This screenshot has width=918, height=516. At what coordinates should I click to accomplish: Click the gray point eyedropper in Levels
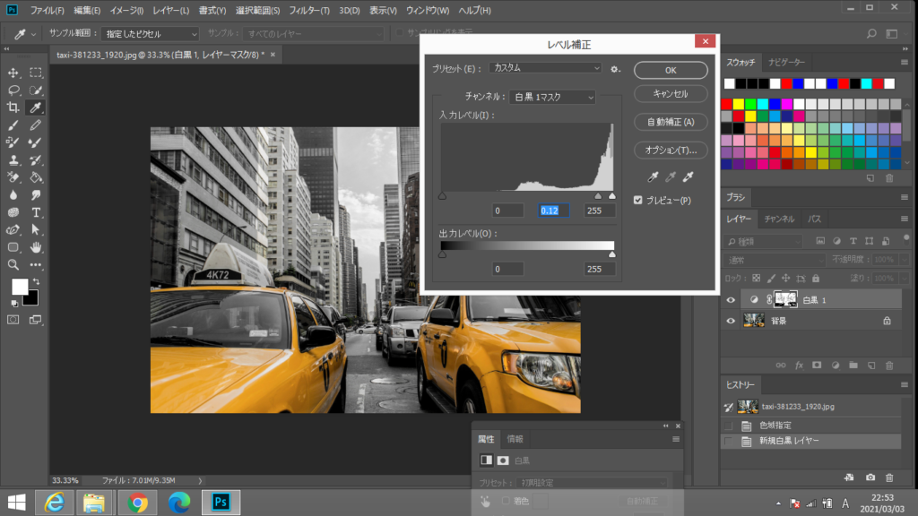tap(671, 176)
